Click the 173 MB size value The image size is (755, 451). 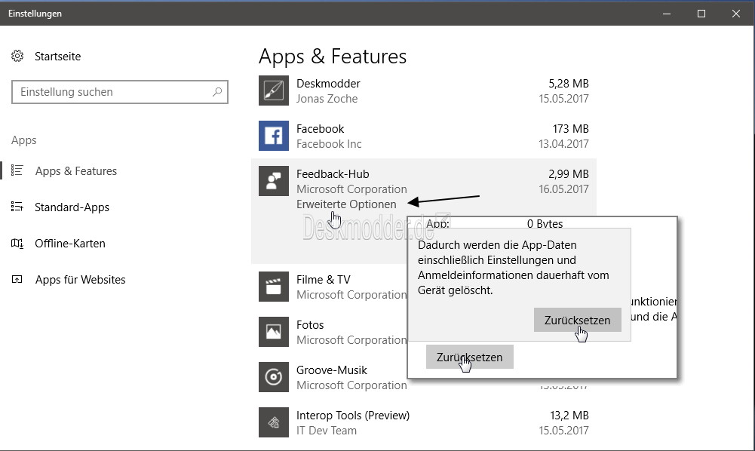[x=570, y=128]
